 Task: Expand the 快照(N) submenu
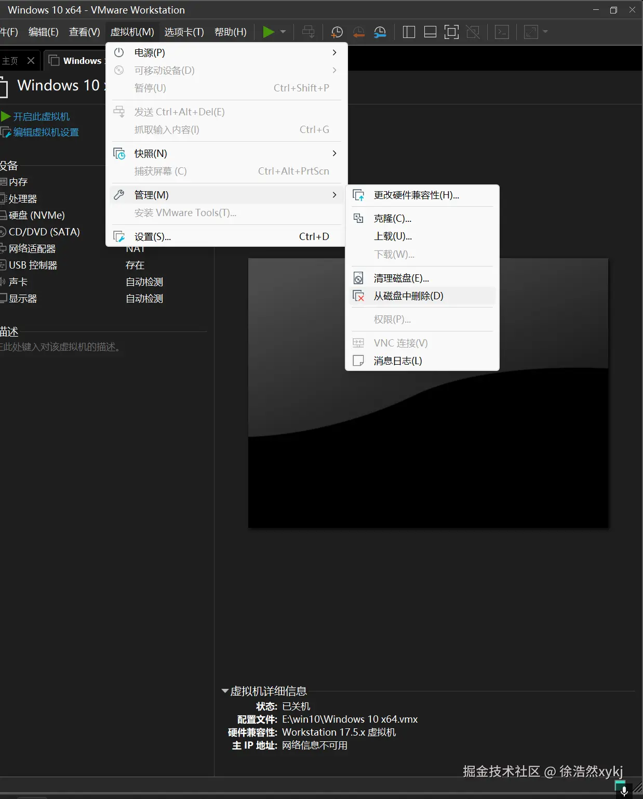(226, 153)
